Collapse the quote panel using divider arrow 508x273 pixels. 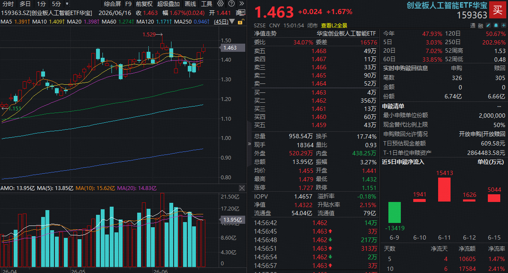point(249,144)
